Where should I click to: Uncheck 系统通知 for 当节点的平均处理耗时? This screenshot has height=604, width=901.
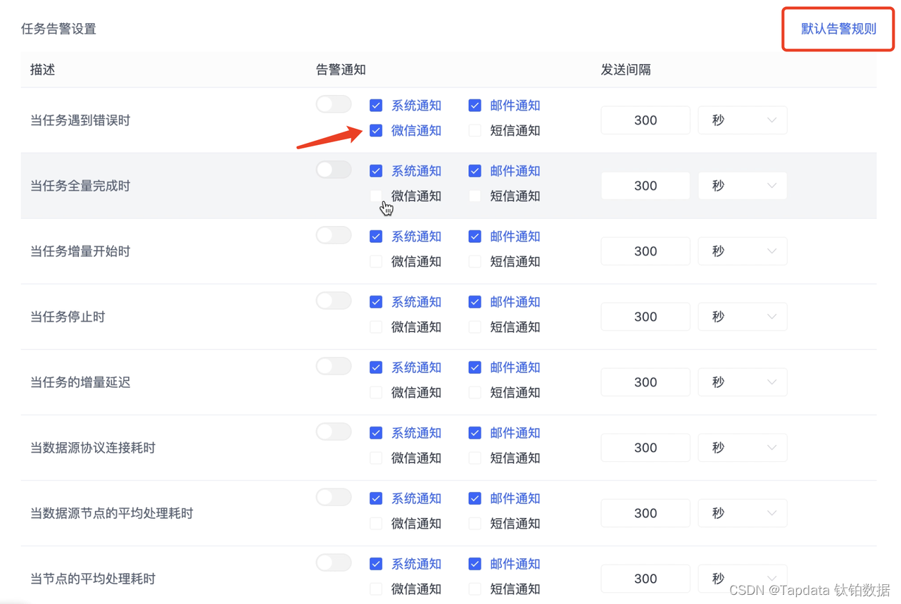pos(376,564)
